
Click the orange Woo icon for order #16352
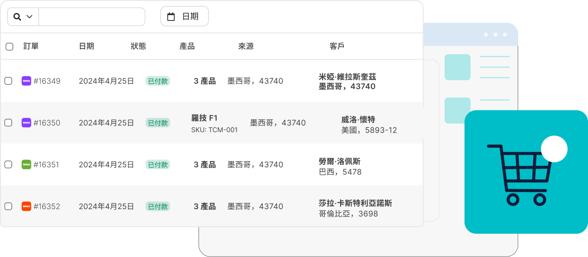click(x=27, y=206)
